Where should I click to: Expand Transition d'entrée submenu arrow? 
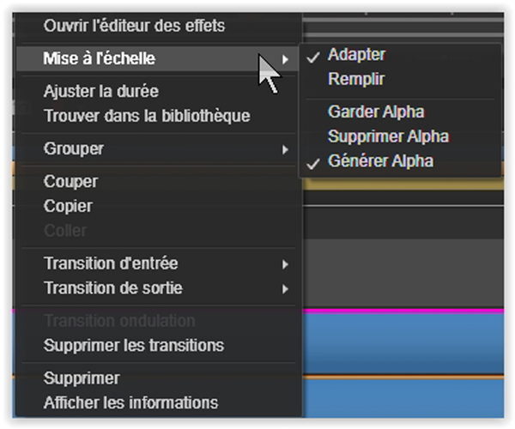pyautogui.click(x=285, y=264)
